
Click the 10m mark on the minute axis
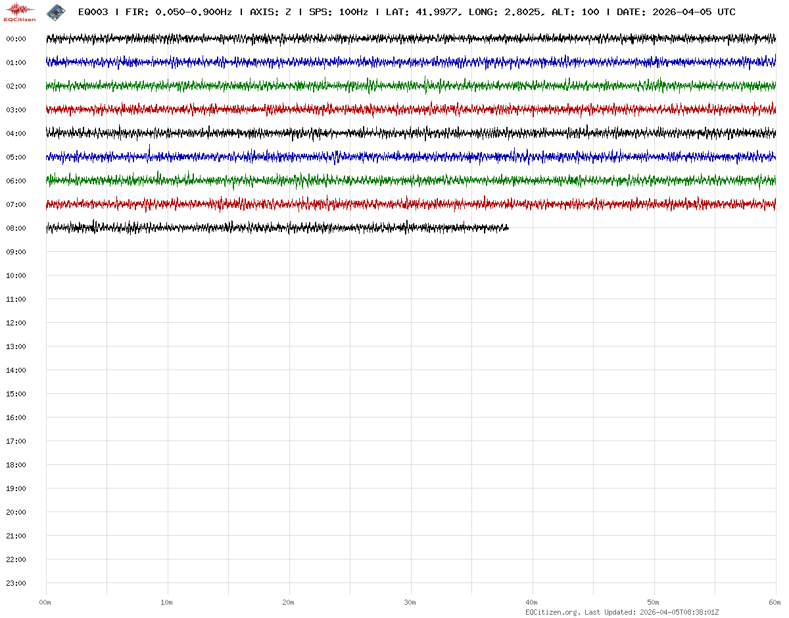pyautogui.click(x=166, y=602)
